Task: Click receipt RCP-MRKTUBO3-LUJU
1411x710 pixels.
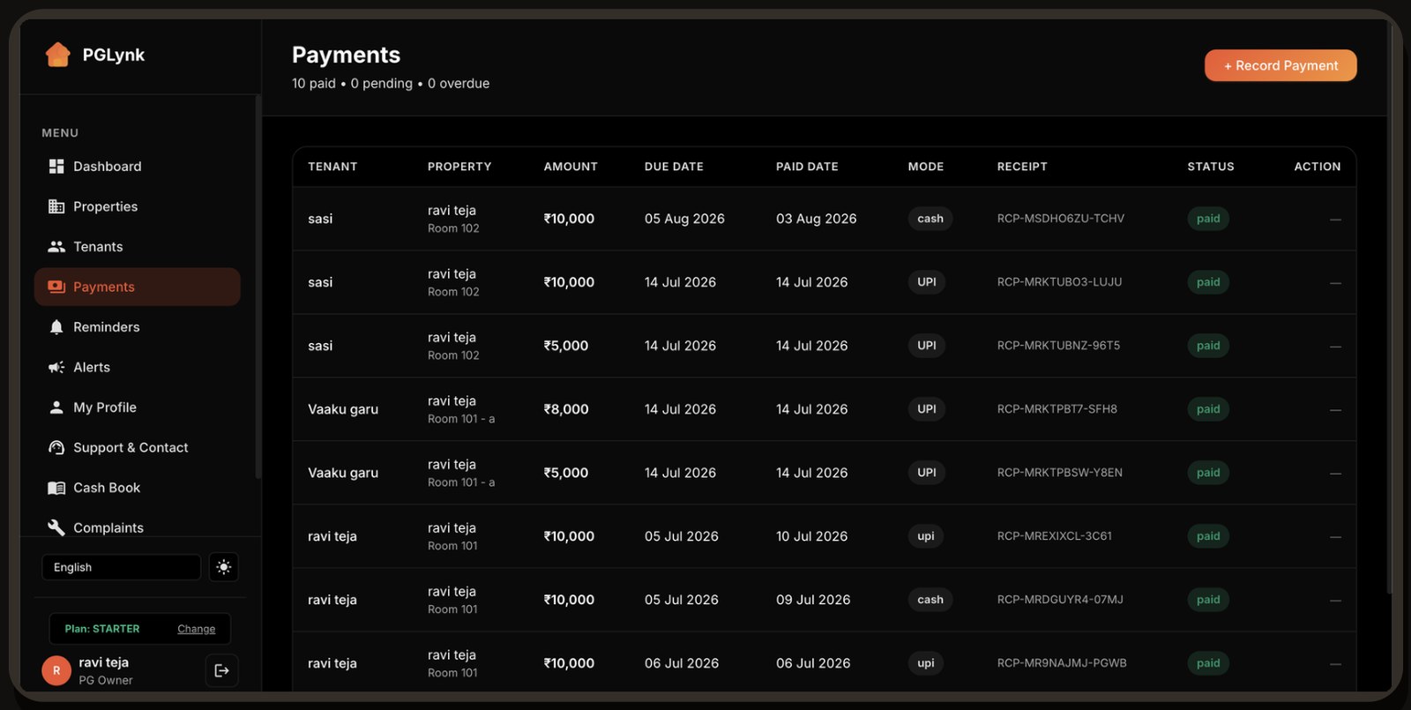Action: click(1060, 282)
